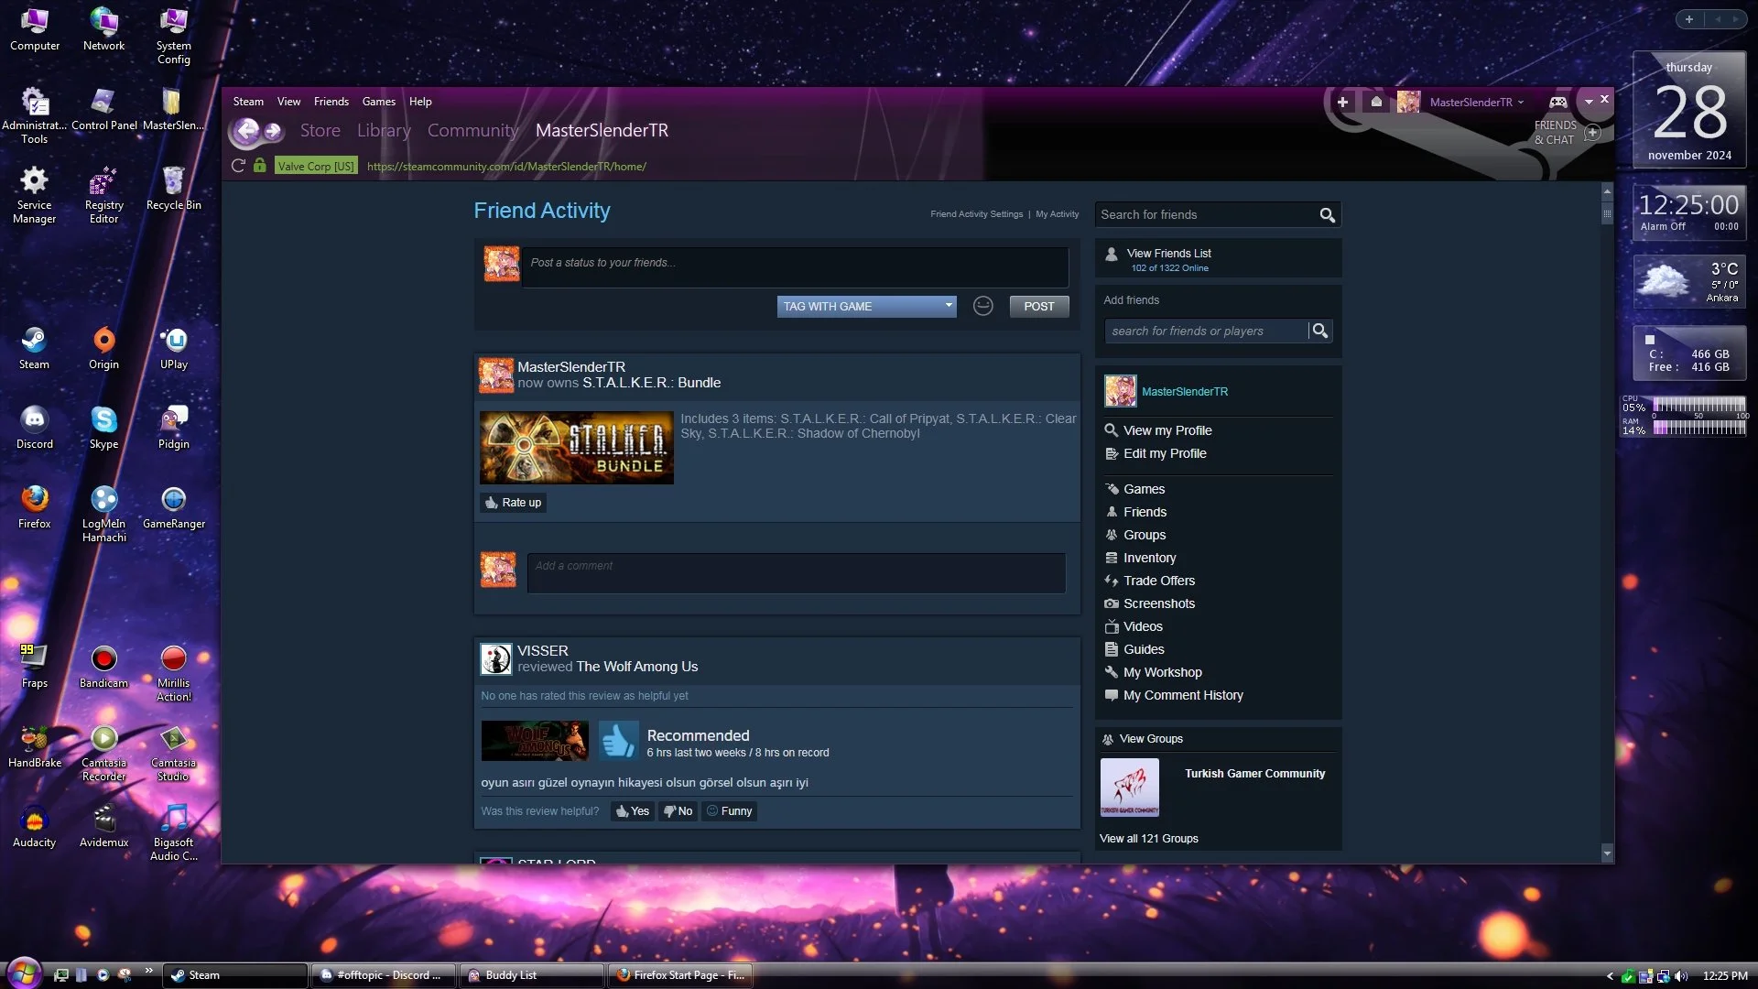Click the POST button

pyautogui.click(x=1039, y=306)
